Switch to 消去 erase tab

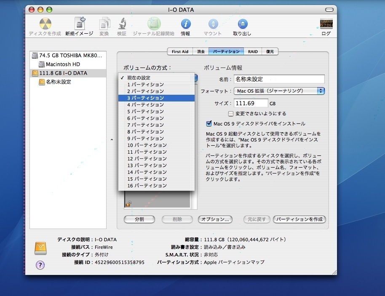[201, 51]
